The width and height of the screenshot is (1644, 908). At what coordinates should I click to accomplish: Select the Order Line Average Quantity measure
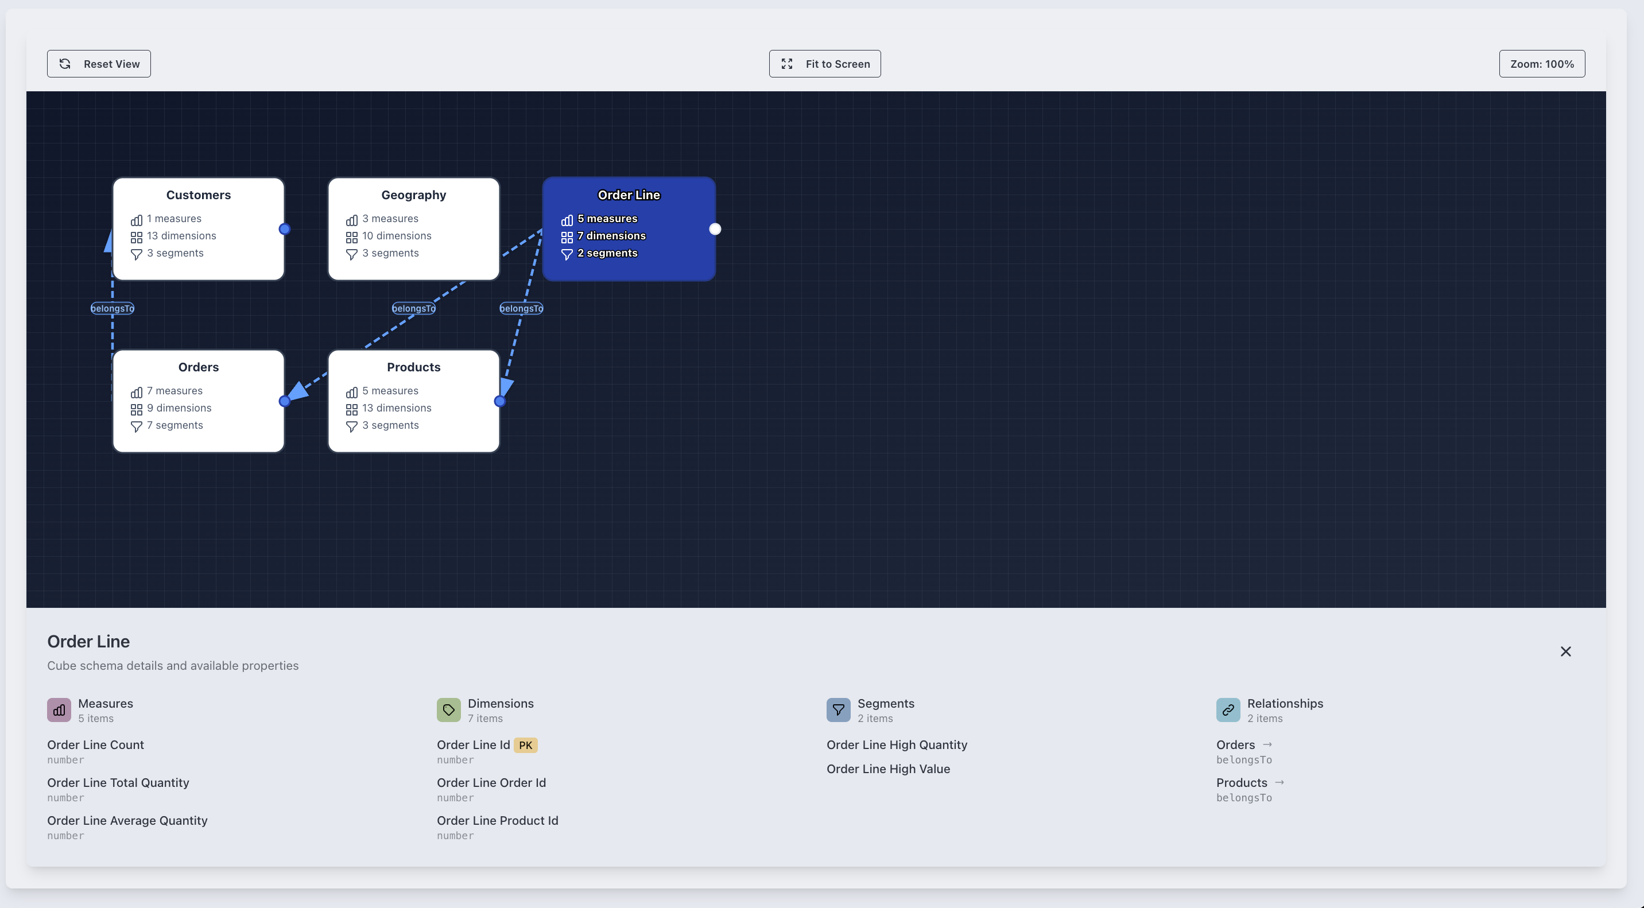127,821
